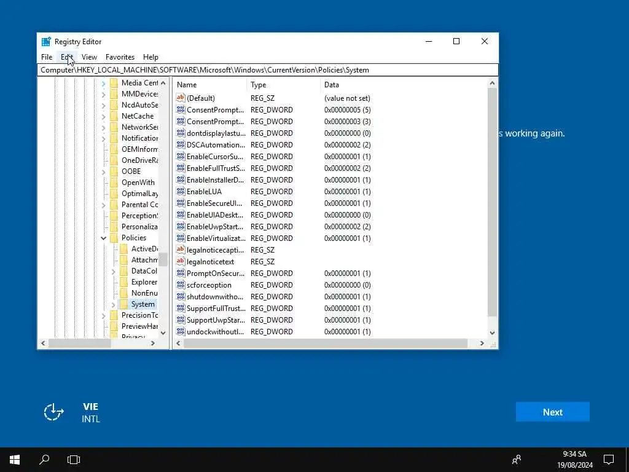Open the Action Center notifications icon

(x=609, y=460)
